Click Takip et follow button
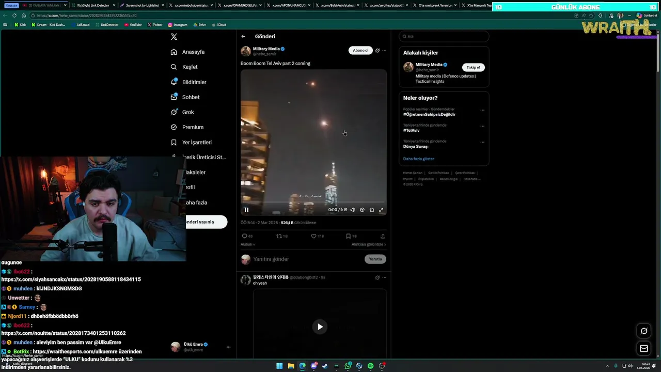This screenshot has height=372, width=661. coord(474,67)
